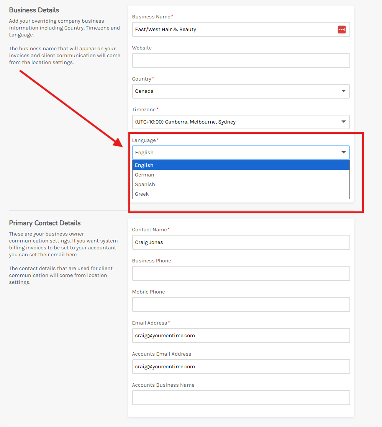The width and height of the screenshot is (382, 427).
Task: Click the Primary Contact Details heading
Action: point(45,223)
